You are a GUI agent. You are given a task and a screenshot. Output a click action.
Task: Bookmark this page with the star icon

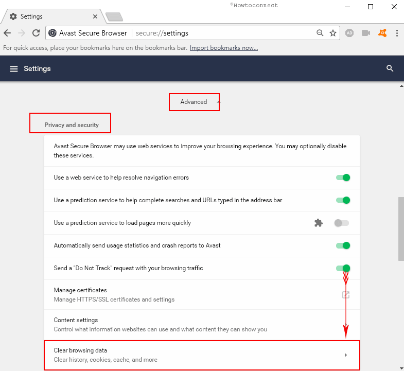(333, 33)
